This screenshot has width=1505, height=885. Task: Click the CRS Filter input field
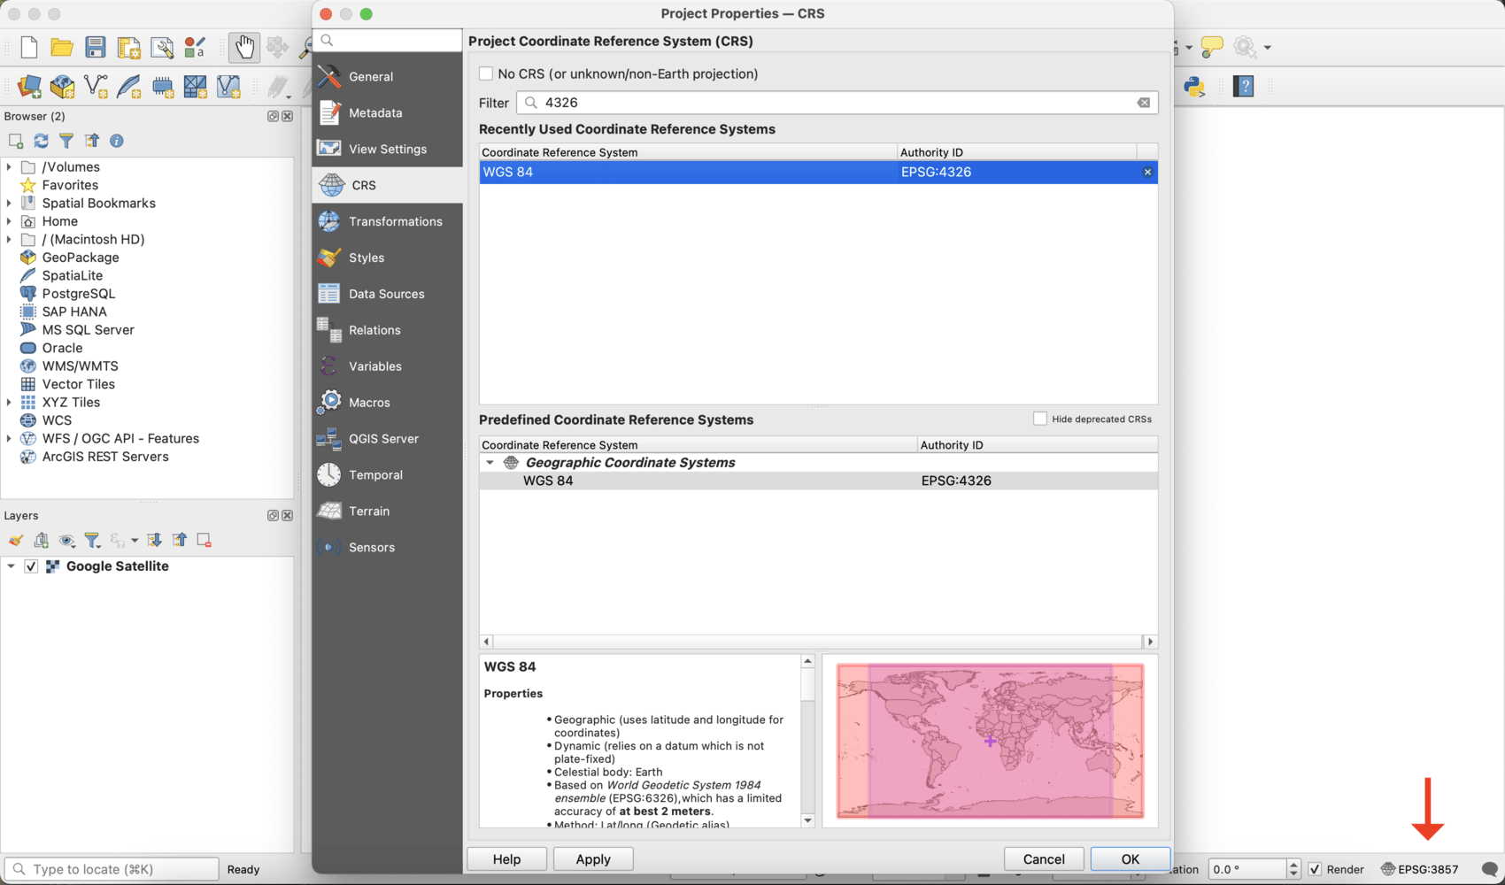pos(837,103)
